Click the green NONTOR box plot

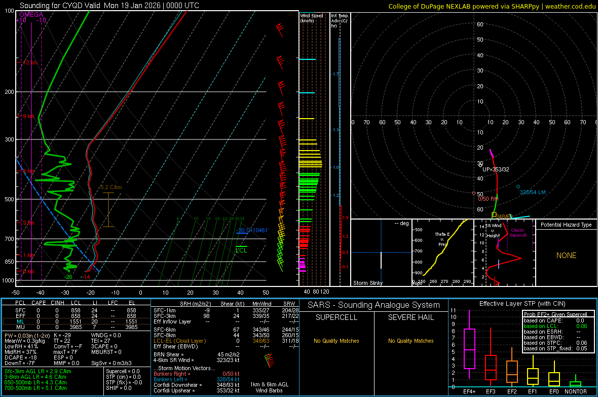(576, 383)
